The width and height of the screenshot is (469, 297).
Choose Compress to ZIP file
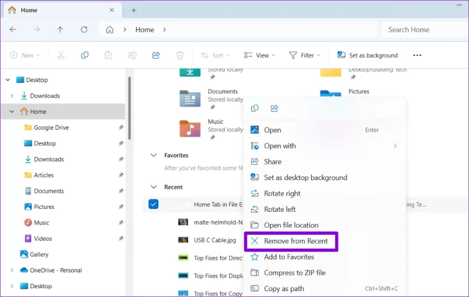[x=325, y=273]
